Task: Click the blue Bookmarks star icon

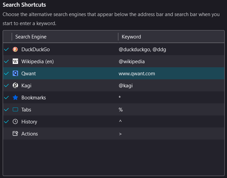Action: point(15,97)
